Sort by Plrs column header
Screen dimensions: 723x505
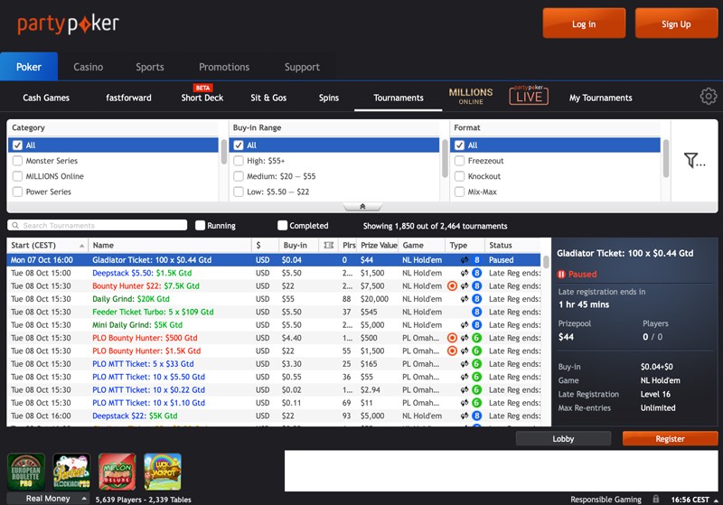(349, 245)
